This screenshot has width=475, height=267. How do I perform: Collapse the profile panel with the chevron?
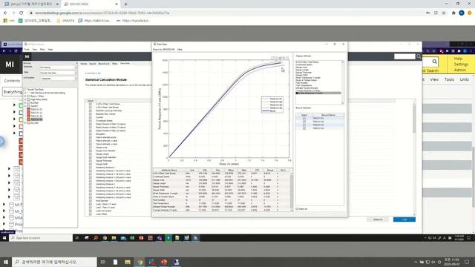[x=76, y=63]
